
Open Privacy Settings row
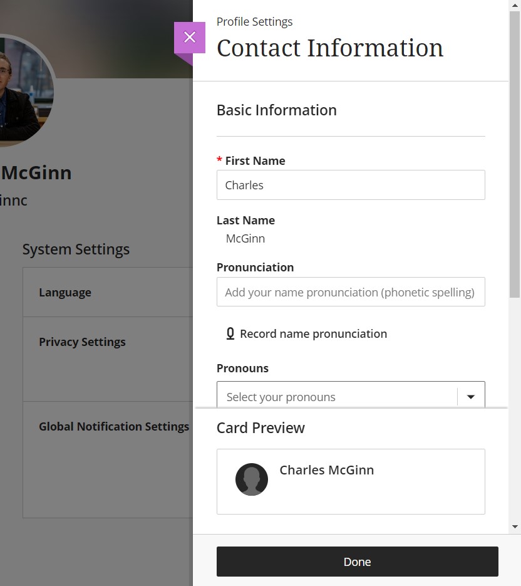(108, 359)
